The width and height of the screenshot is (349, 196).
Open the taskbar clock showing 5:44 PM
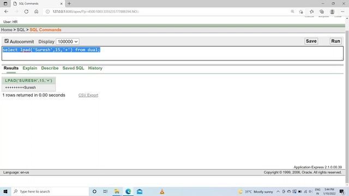pyautogui.click(x=329, y=192)
